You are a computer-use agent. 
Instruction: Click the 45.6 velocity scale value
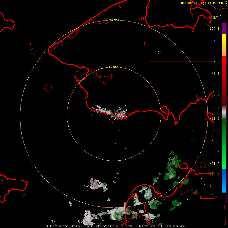point(216,73)
